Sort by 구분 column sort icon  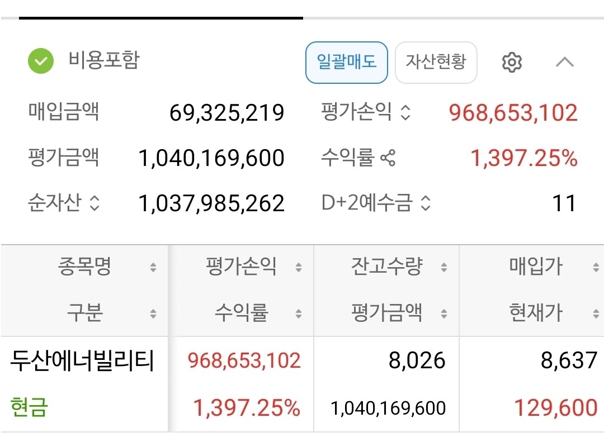coord(153,313)
